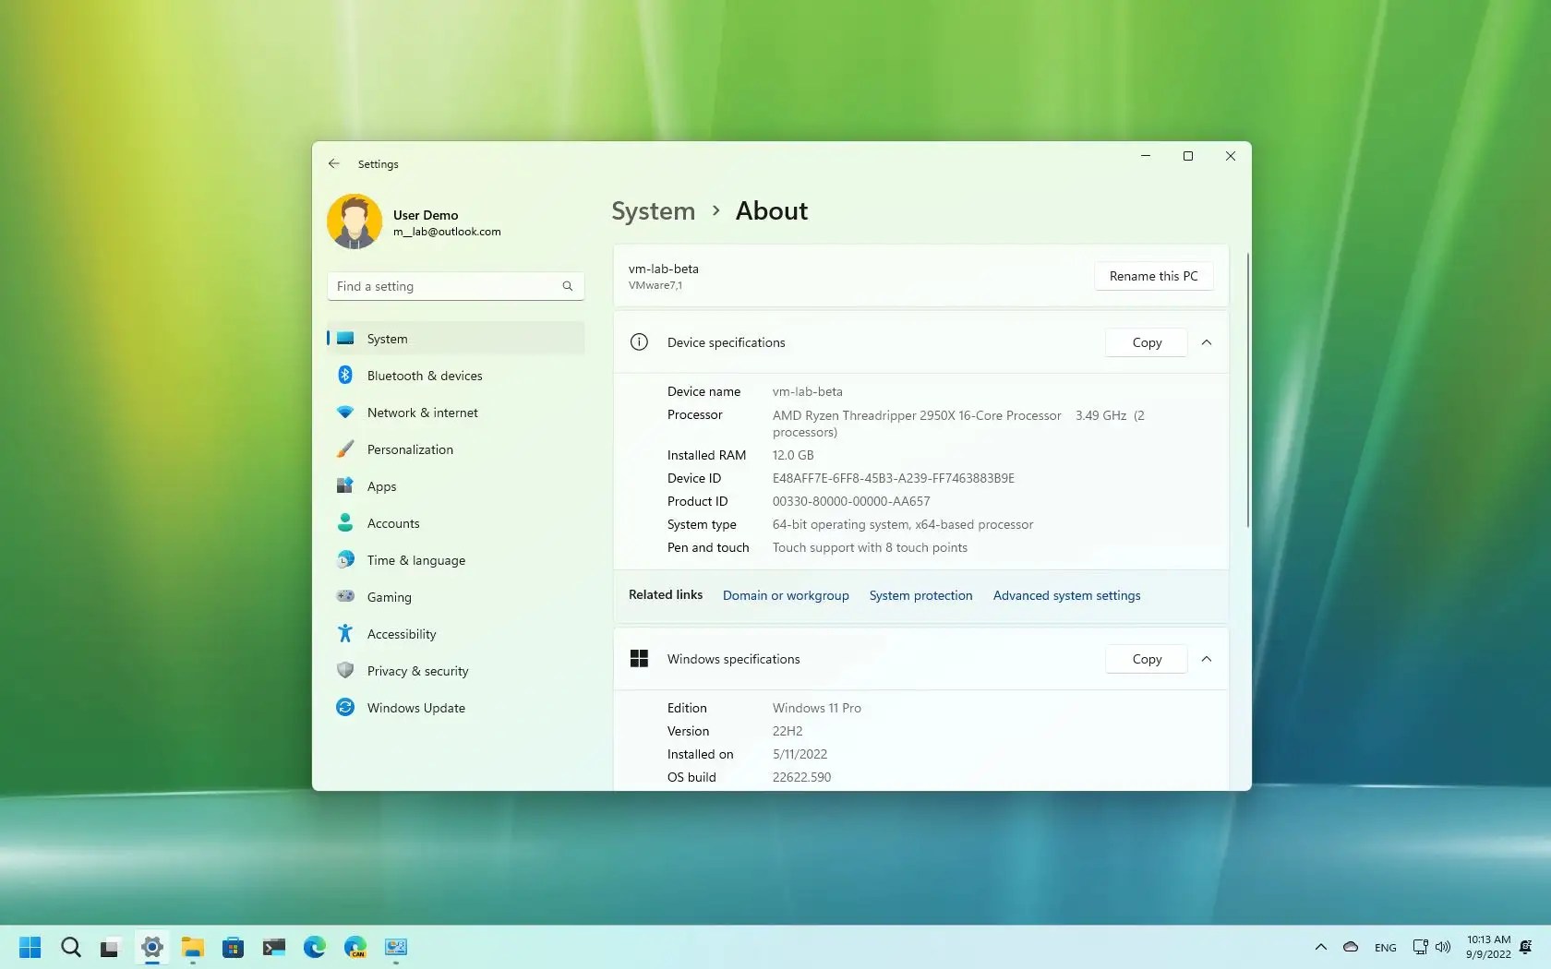The width and height of the screenshot is (1551, 969).
Task: Open Windows Update settings
Action: (415, 708)
